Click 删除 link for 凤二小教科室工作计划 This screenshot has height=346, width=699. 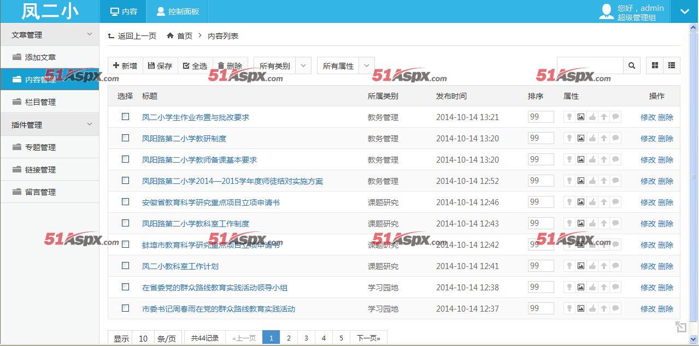[x=666, y=266]
